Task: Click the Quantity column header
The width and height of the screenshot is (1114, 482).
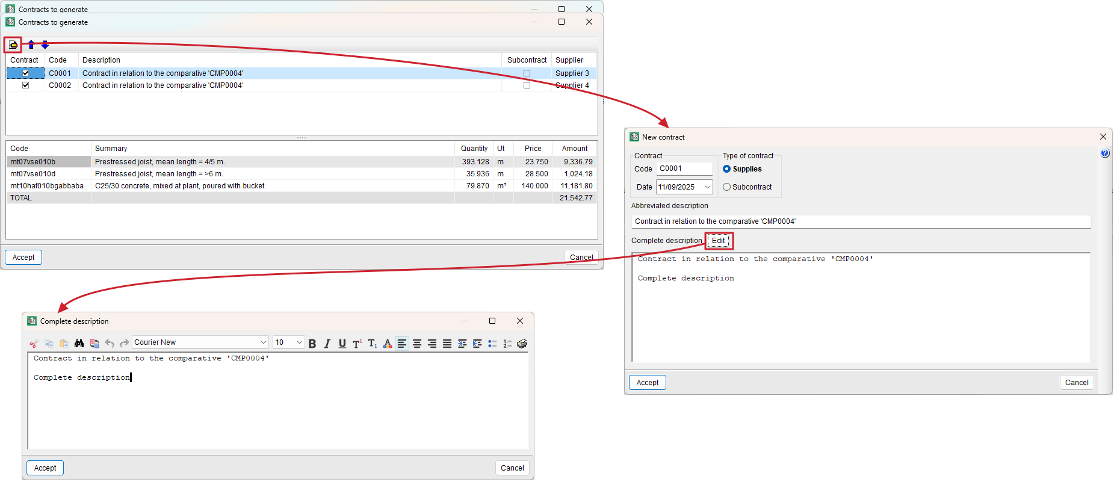Action: (474, 148)
